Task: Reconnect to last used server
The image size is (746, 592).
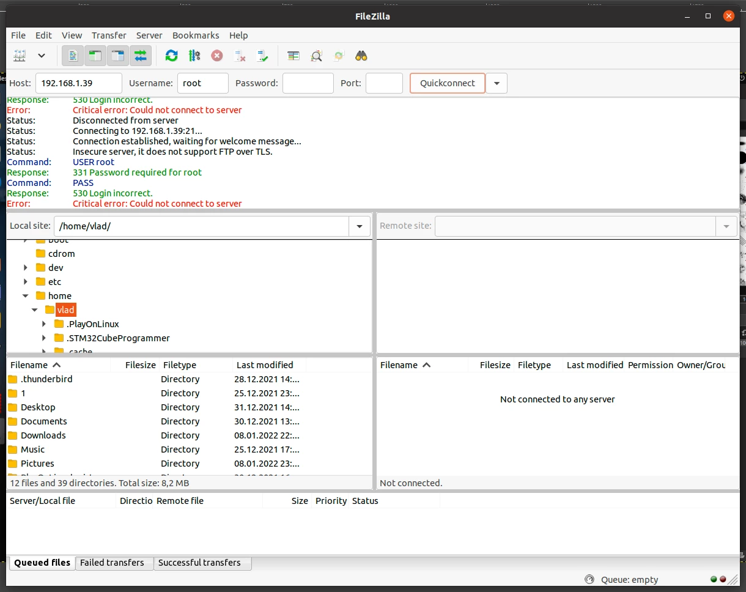Action: click(x=262, y=56)
